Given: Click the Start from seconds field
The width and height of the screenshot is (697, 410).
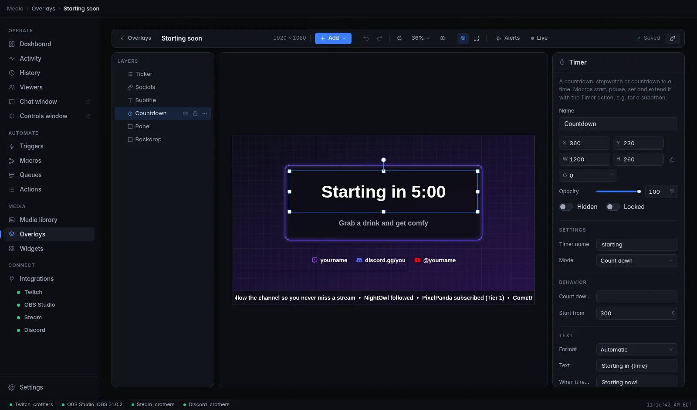Looking at the screenshot, I should pos(637,313).
